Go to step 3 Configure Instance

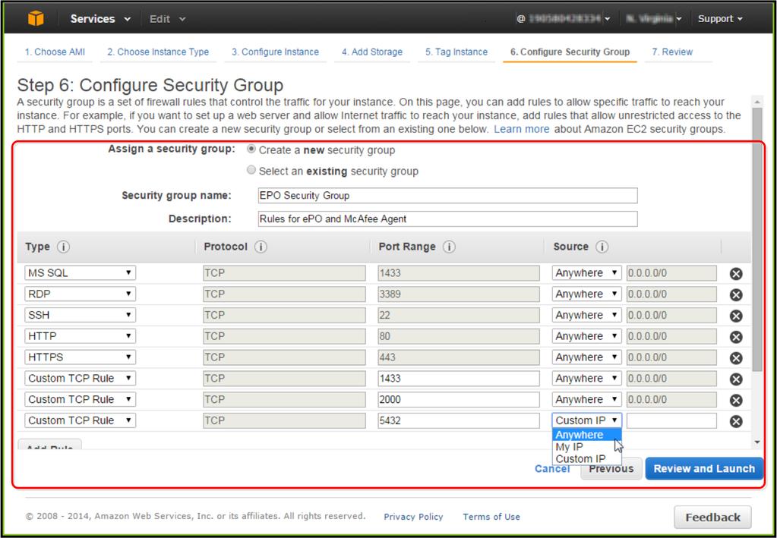[275, 52]
